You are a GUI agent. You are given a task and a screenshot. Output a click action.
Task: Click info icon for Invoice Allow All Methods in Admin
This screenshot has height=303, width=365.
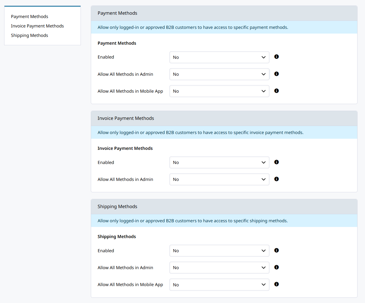(276, 179)
